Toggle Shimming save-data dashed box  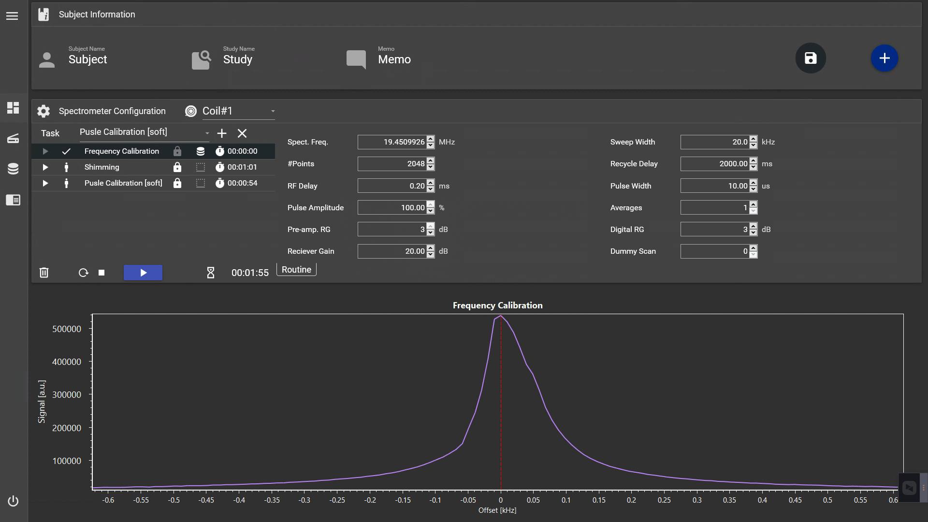pyautogui.click(x=201, y=167)
